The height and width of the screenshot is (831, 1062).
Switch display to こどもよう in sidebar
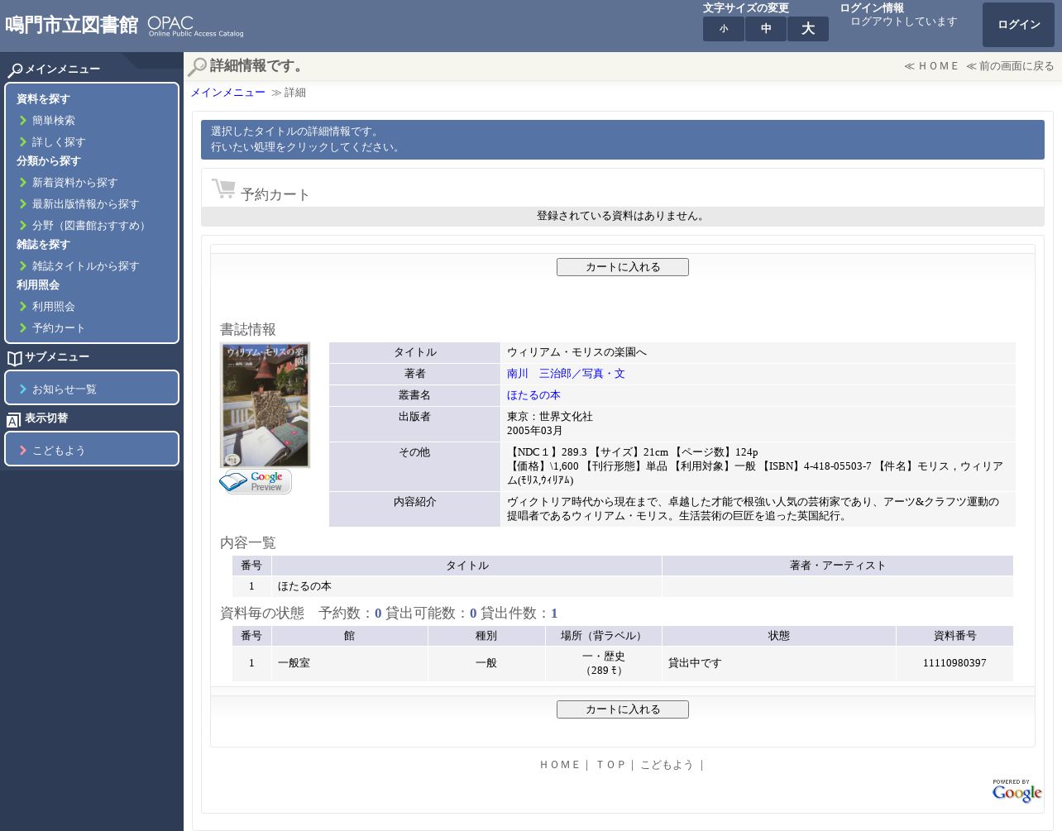(x=59, y=451)
